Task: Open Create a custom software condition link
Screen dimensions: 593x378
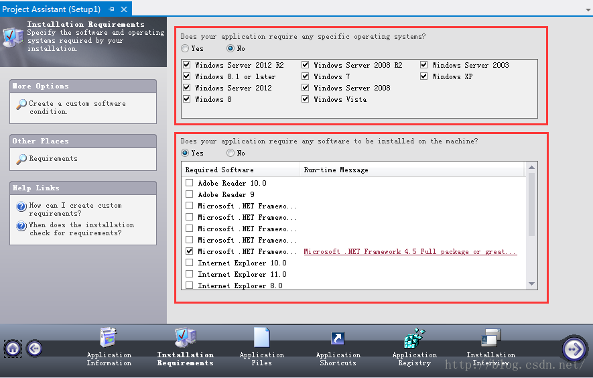Action: tap(77, 107)
